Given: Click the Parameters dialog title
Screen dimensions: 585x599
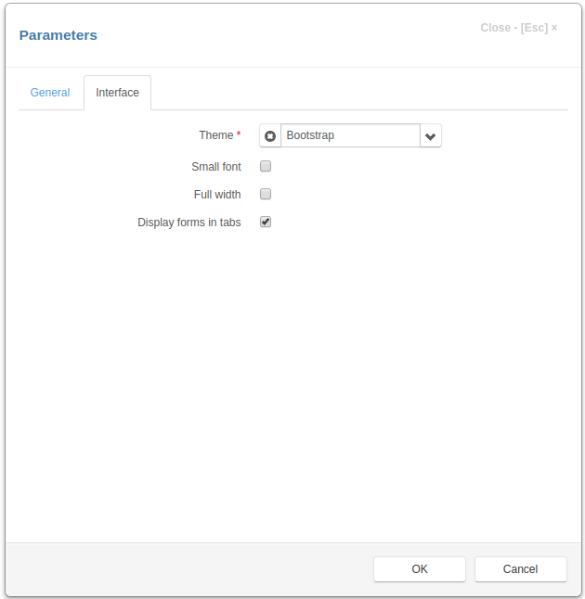Looking at the screenshot, I should 58,35.
